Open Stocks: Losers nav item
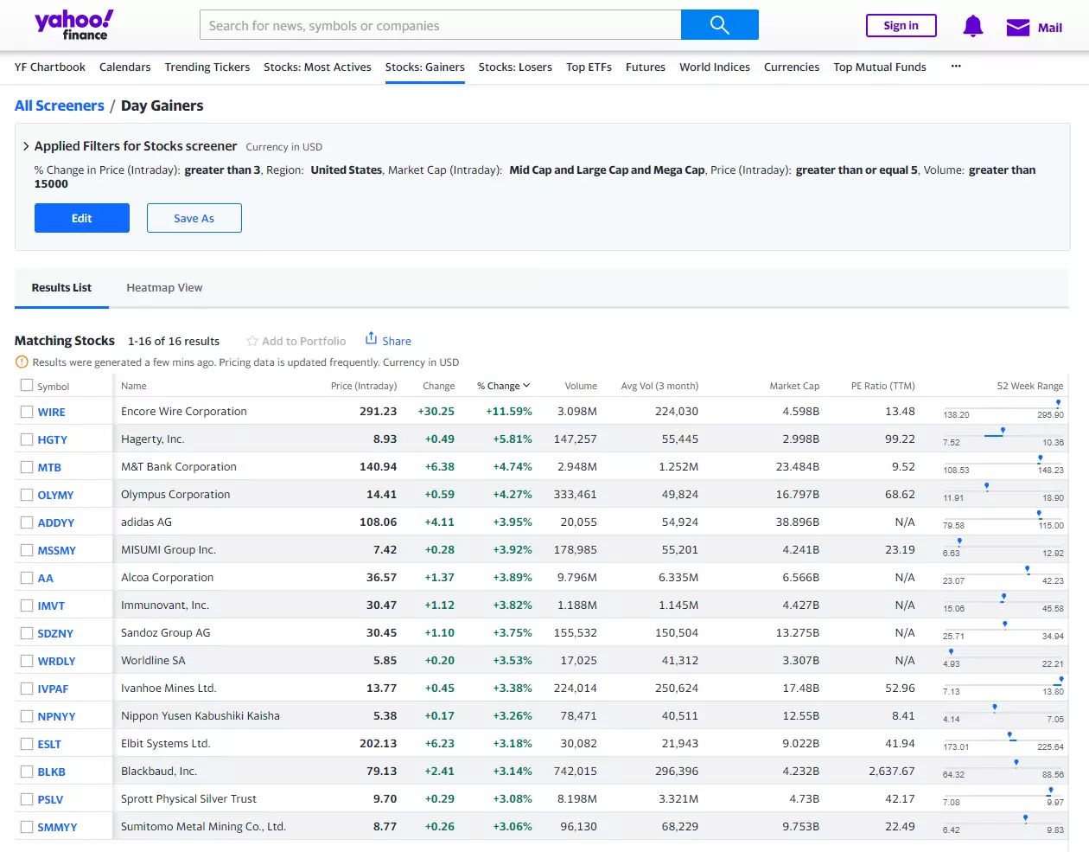Image resolution: width=1089 pixels, height=852 pixels. point(515,67)
